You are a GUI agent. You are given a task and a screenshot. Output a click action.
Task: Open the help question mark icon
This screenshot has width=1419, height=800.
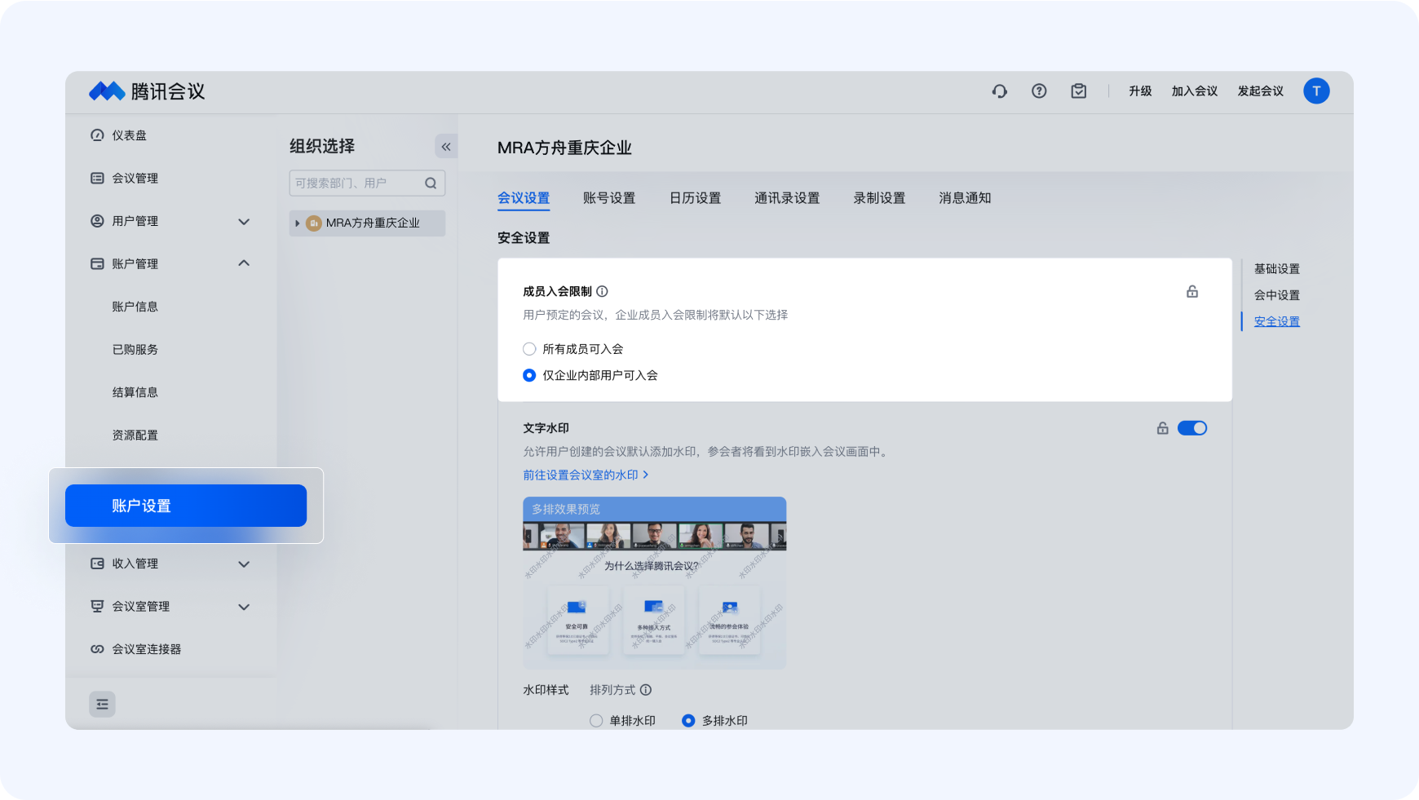tap(1039, 91)
